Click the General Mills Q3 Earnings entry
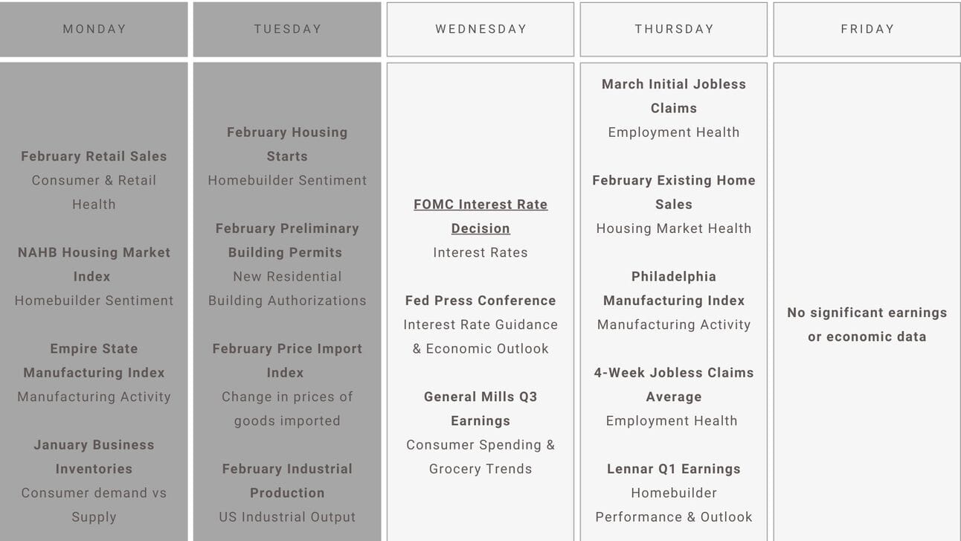 tap(480, 409)
